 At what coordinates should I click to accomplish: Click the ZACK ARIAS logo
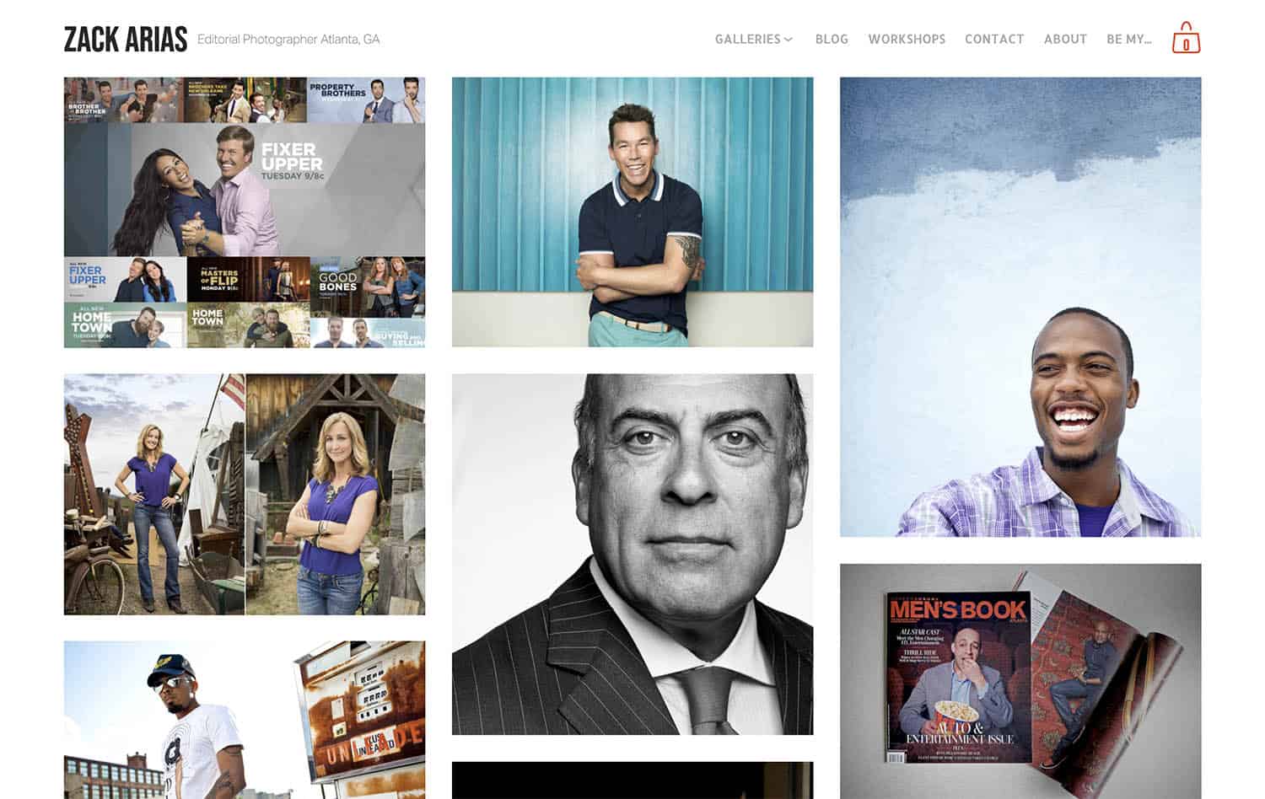point(125,37)
